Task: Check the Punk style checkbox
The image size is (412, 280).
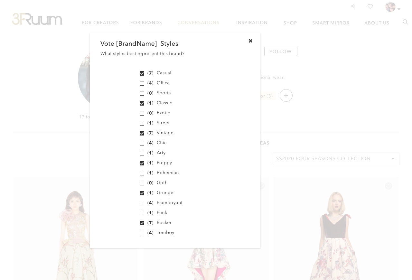Action: (x=142, y=213)
